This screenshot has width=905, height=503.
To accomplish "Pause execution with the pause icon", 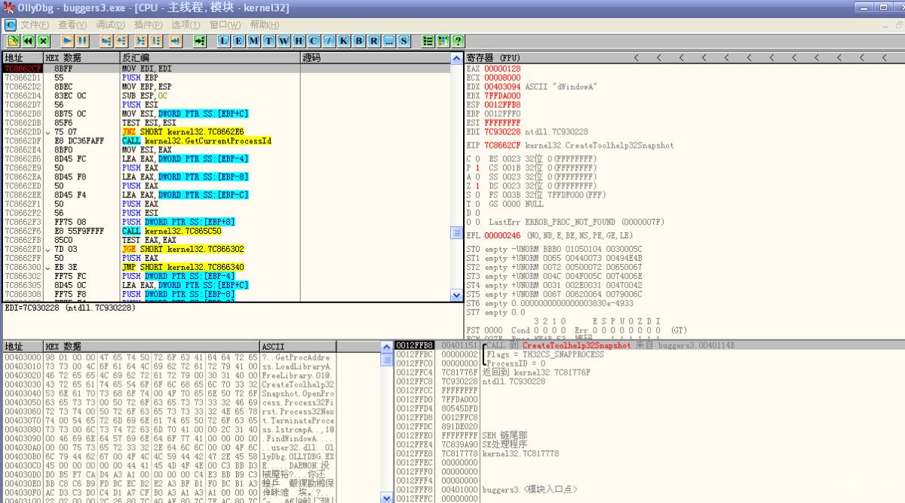I will (82, 41).
